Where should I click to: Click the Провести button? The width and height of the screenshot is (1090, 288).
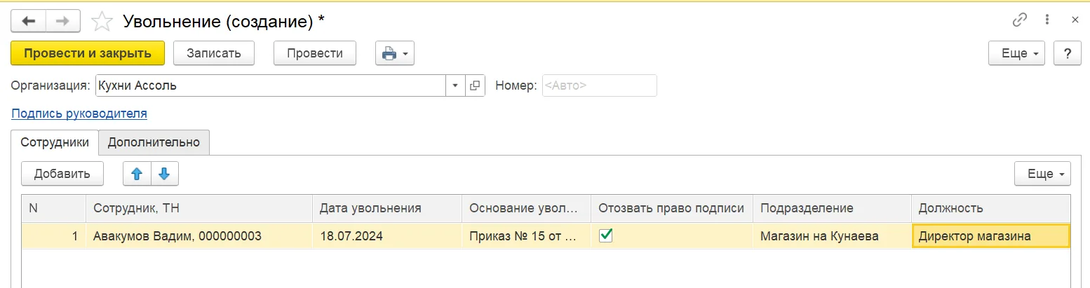(x=315, y=53)
